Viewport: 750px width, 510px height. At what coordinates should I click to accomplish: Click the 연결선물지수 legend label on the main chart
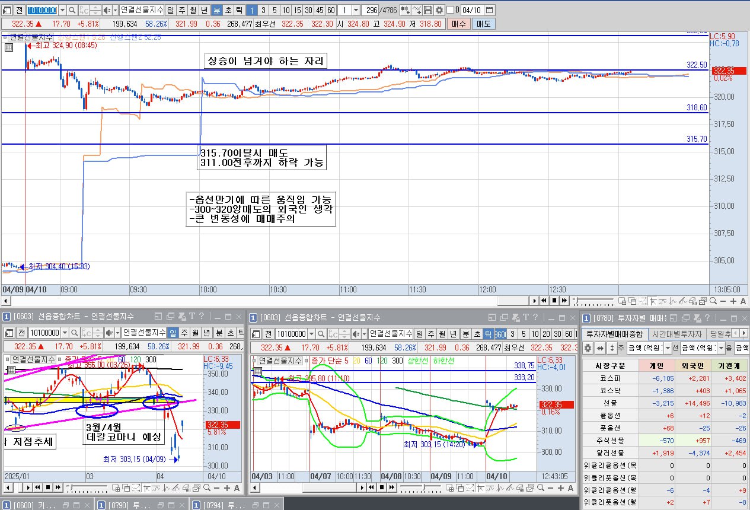tap(31, 37)
